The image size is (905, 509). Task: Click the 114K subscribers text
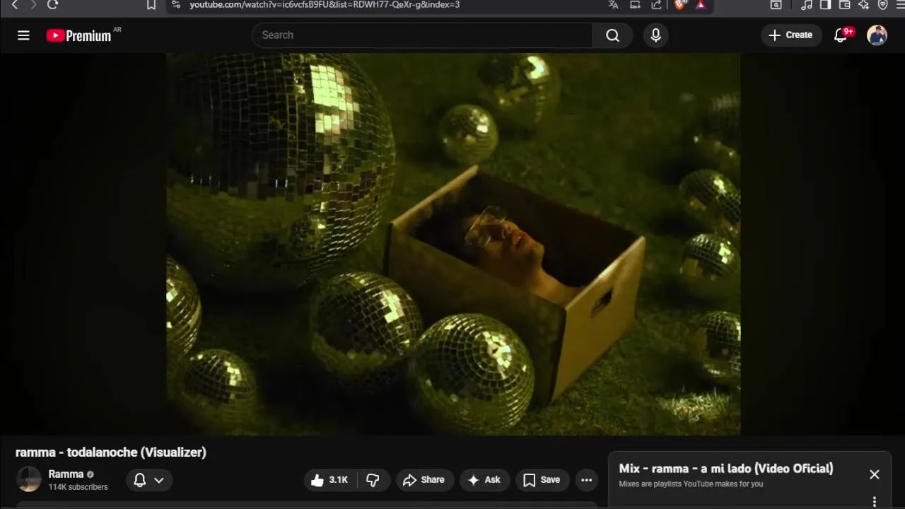coord(78,487)
